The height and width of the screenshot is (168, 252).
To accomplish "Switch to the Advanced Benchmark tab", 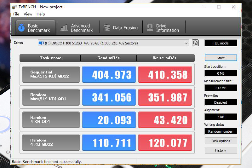I will 78,28.
